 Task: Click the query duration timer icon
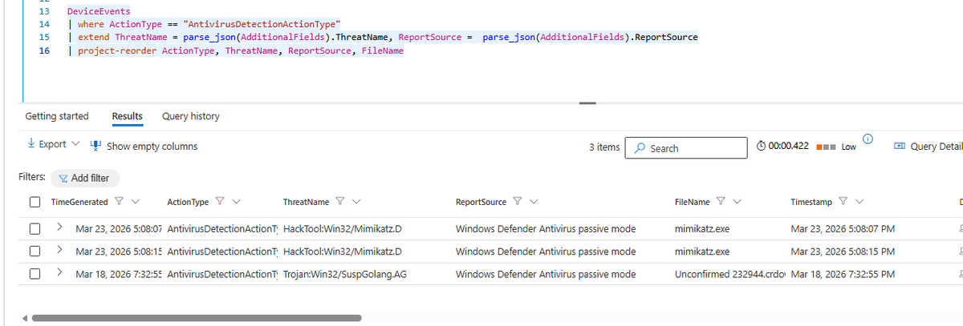click(761, 147)
